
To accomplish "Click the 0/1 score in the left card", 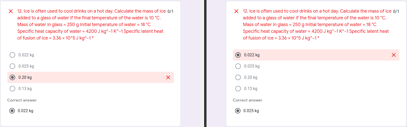I will [170, 11].
